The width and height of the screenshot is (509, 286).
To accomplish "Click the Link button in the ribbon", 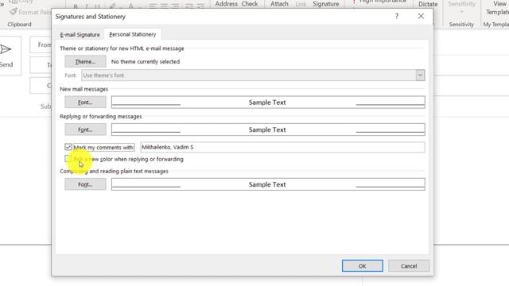I will click(301, 4).
